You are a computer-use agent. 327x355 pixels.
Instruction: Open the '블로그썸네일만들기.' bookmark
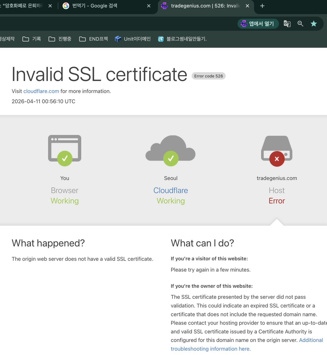pyautogui.click(x=182, y=39)
